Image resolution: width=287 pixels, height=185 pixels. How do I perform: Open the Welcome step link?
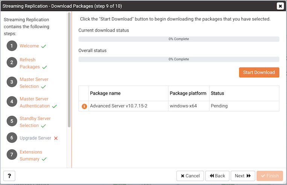pyautogui.click(x=29, y=46)
